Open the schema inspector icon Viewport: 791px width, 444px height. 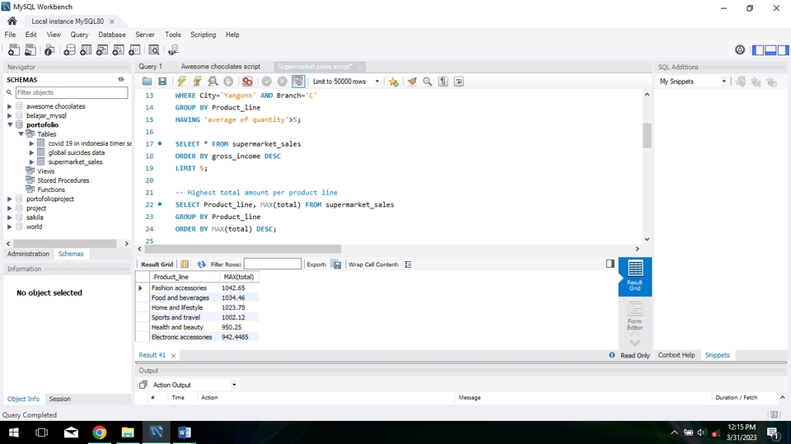tap(49, 50)
